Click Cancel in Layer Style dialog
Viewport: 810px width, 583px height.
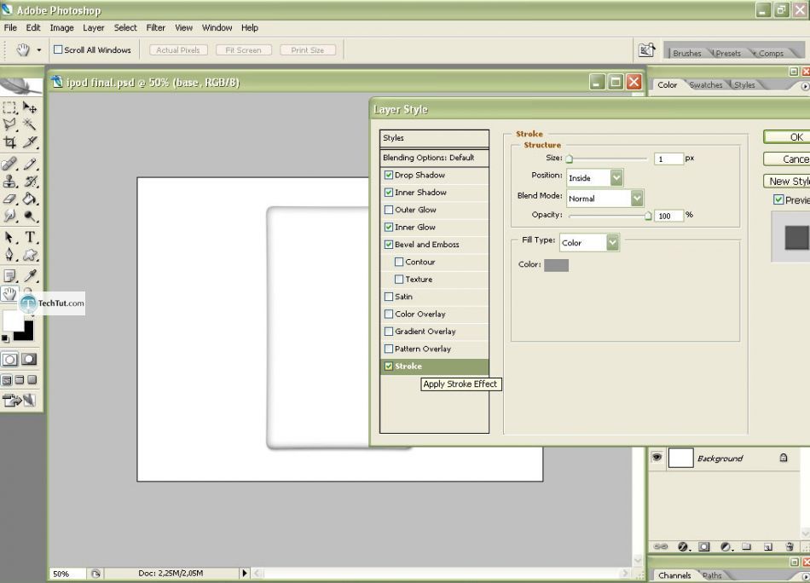tap(787, 159)
